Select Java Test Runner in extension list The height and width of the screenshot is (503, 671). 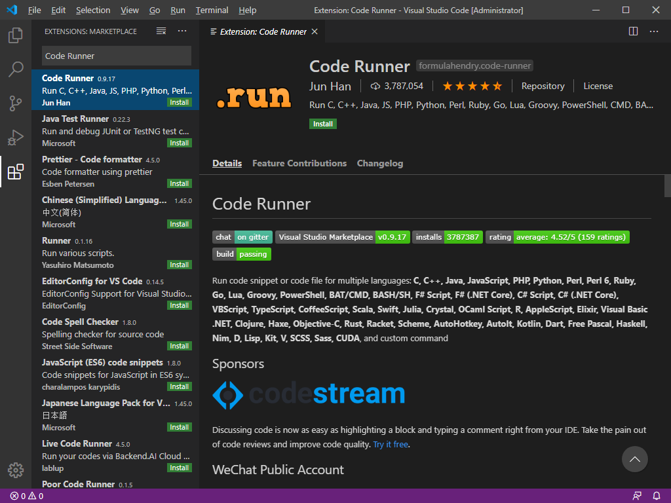(115, 130)
